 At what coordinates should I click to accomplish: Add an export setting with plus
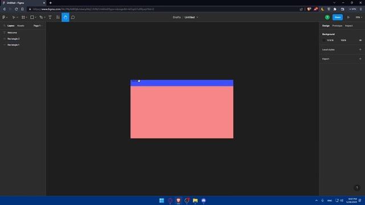point(360,59)
